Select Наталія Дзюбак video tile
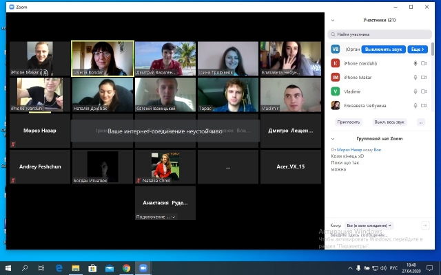 point(103,95)
